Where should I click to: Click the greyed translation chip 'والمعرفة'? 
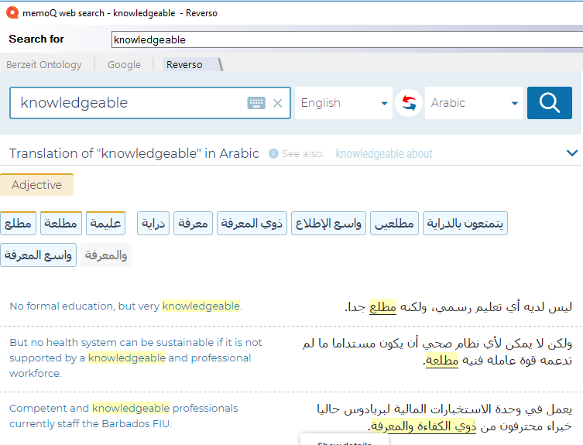coord(106,255)
